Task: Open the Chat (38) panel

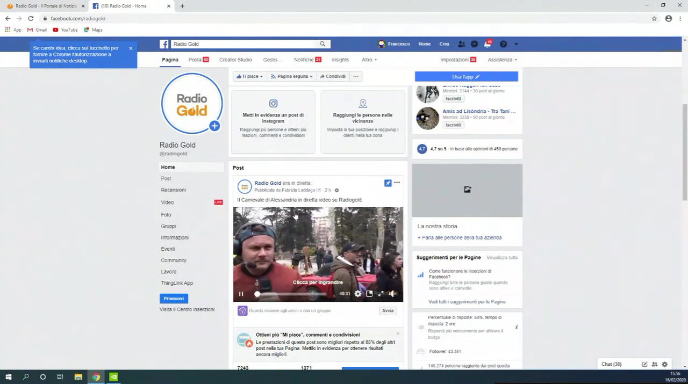Action: pos(611,364)
